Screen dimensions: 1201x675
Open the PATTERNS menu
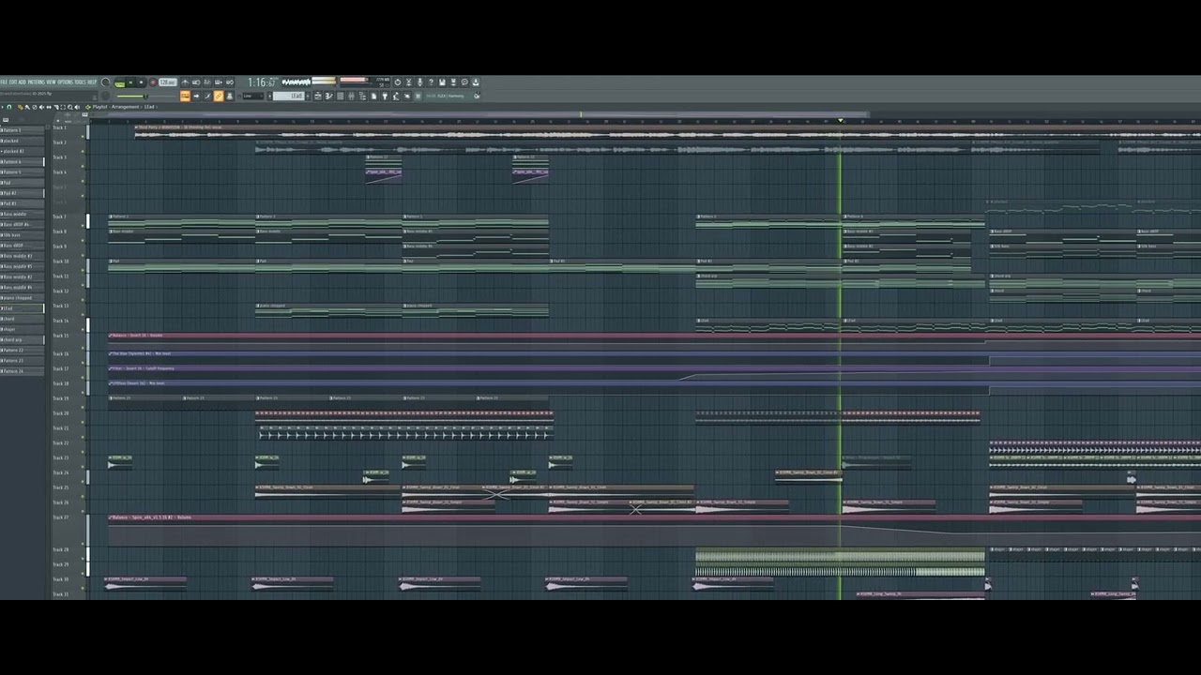pyautogui.click(x=37, y=82)
